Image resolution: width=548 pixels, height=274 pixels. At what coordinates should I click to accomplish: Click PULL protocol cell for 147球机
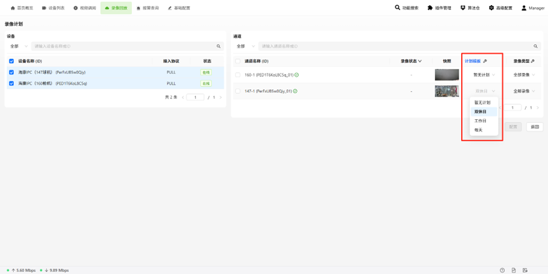(x=171, y=72)
